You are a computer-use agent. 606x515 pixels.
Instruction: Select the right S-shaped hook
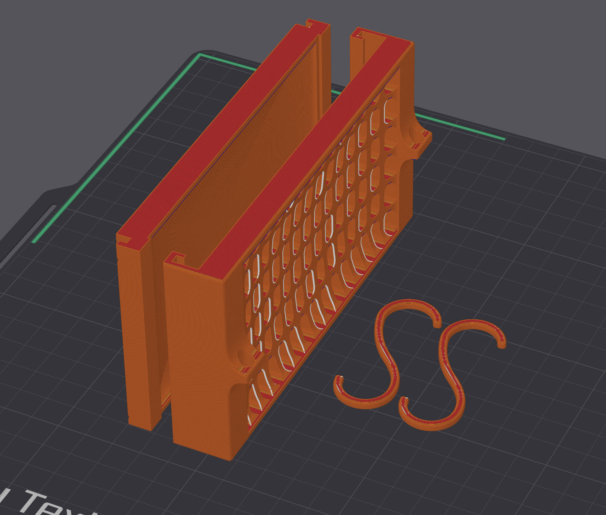[x=451, y=375]
